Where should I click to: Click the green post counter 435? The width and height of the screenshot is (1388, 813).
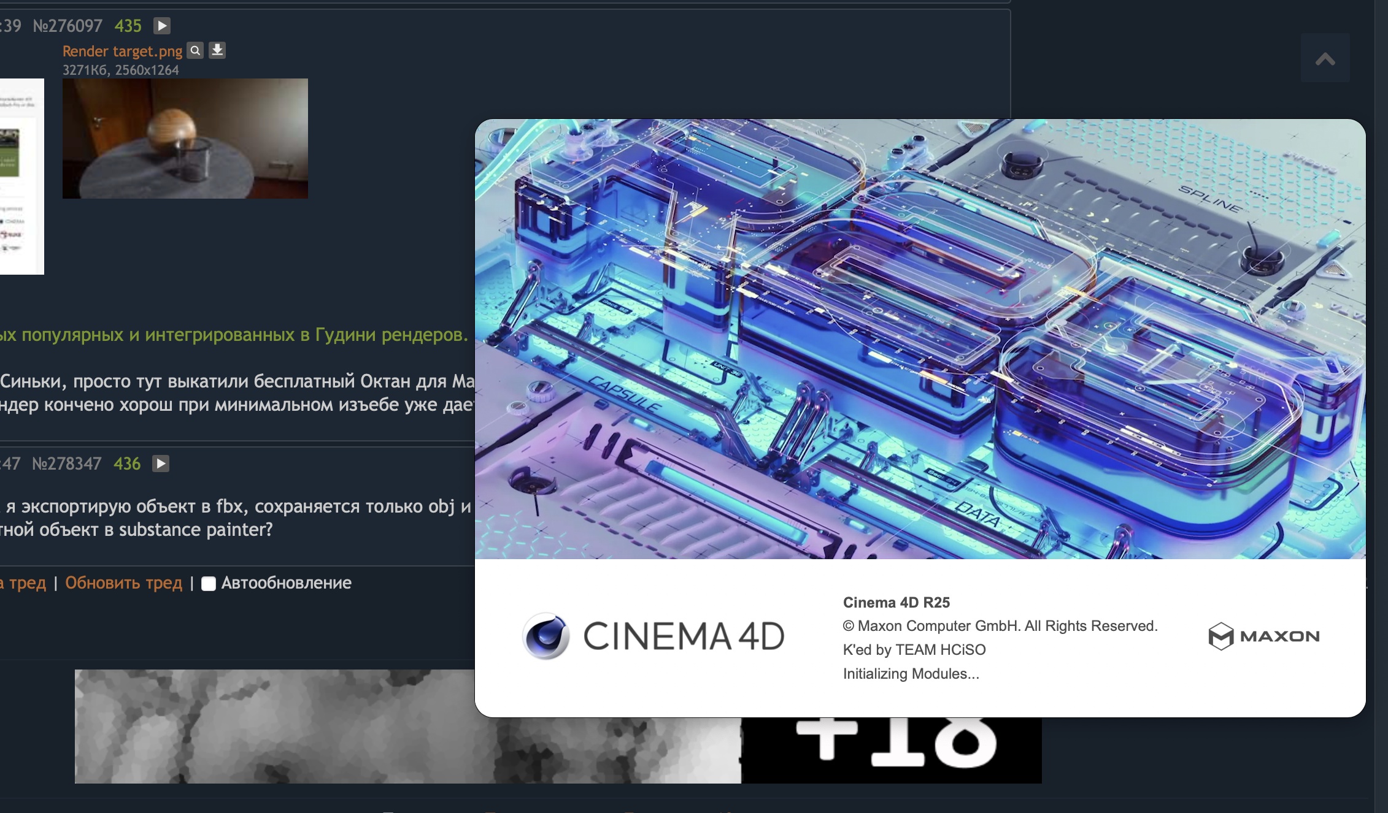point(128,26)
